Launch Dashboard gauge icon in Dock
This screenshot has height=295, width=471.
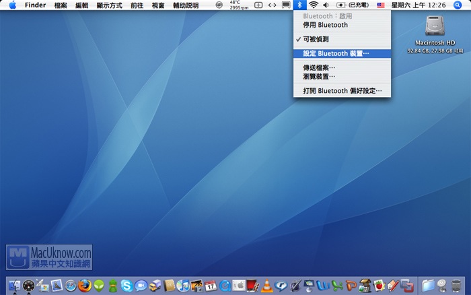coord(28,286)
